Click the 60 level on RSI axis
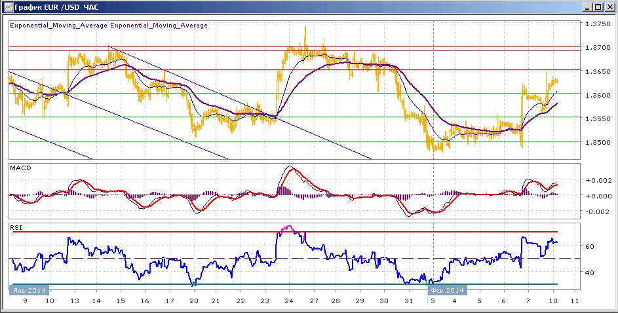Image resolution: width=618 pixels, height=313 pixels. click(590, 246)
